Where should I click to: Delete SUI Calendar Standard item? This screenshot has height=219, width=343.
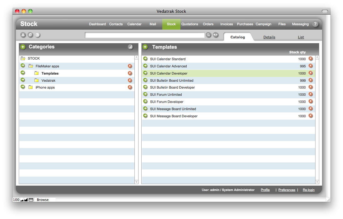click(310, 59)
